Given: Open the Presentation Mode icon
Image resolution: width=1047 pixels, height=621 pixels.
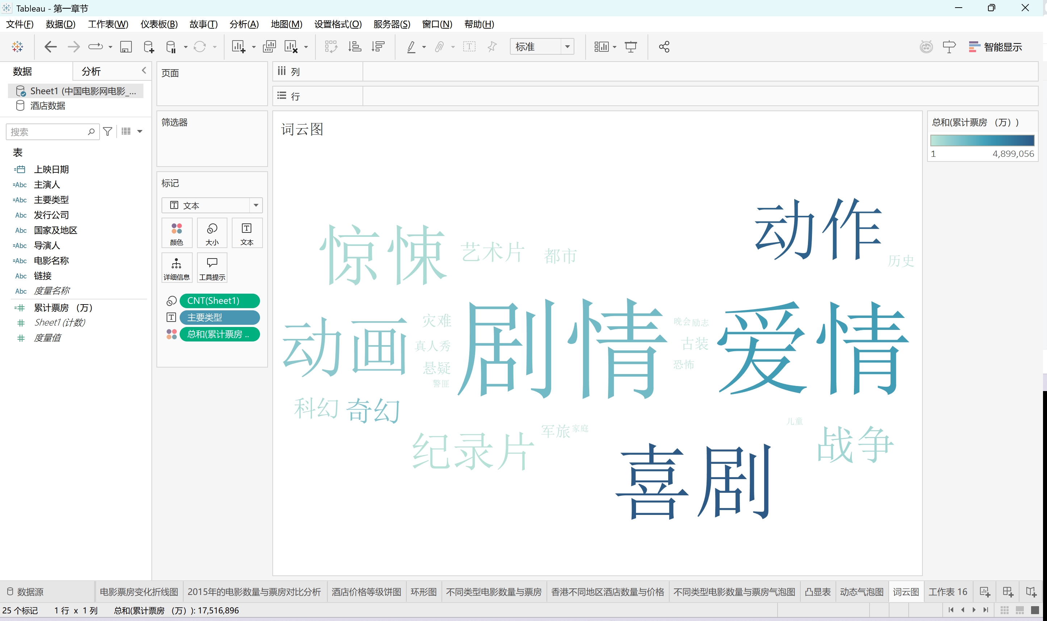Looking at the screenshot, I should [631, 46].
